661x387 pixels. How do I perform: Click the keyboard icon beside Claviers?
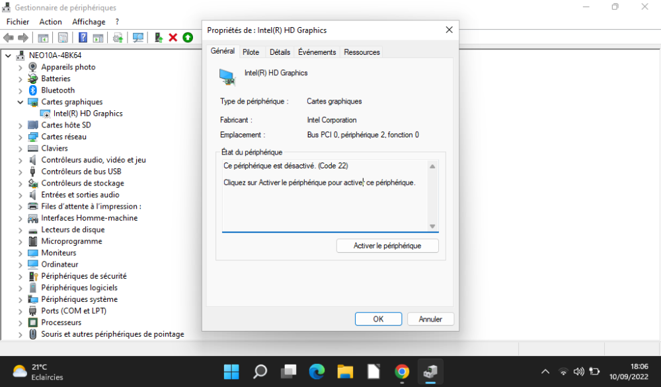click(33, 148)
